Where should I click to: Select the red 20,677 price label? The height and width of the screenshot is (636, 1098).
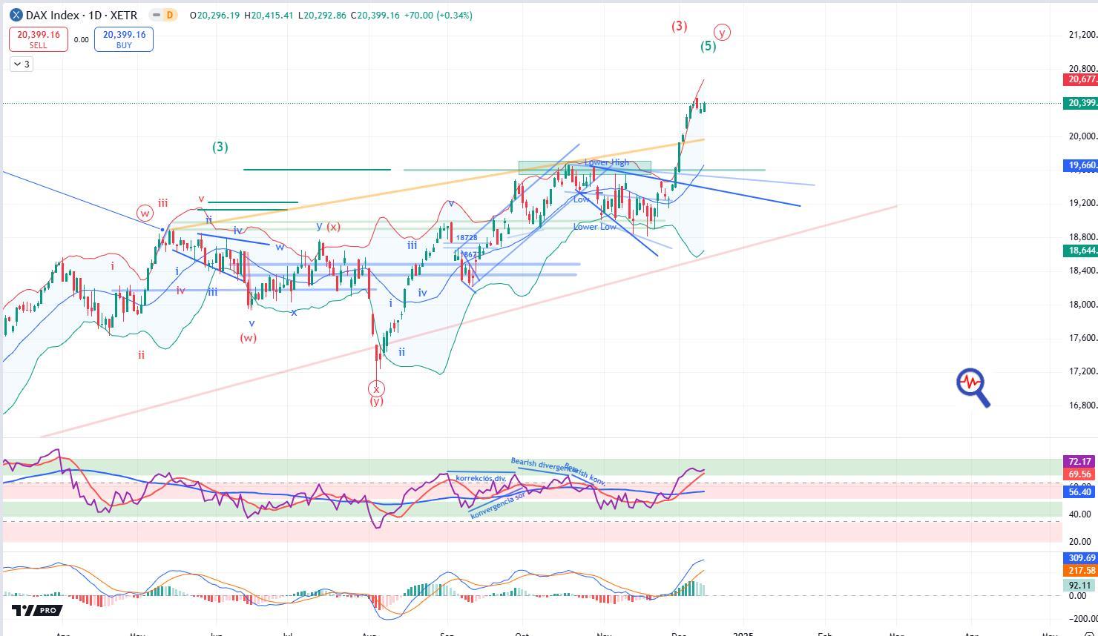pos(1080,79)
